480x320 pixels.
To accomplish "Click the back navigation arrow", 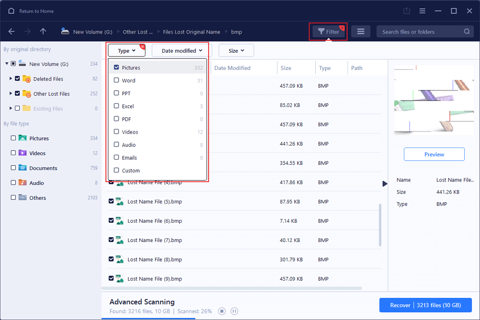I will pyautogui.click(x=12, y=32).
